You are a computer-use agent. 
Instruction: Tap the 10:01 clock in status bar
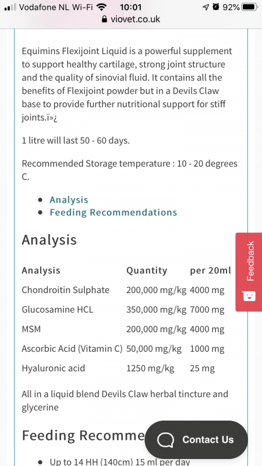130,7
